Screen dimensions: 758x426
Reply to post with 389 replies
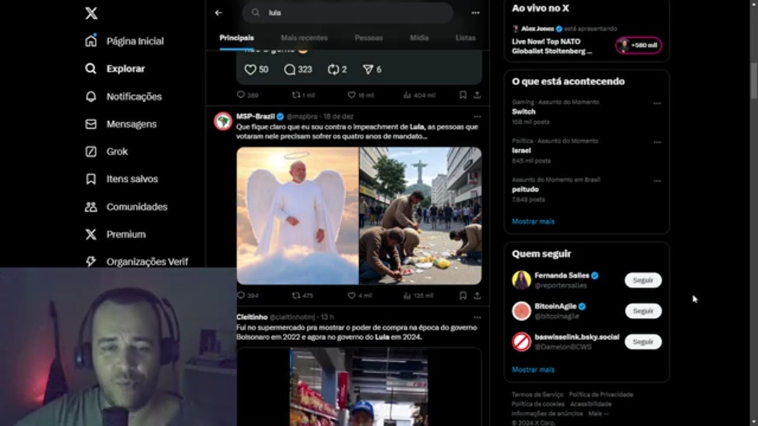click(248, 95)
